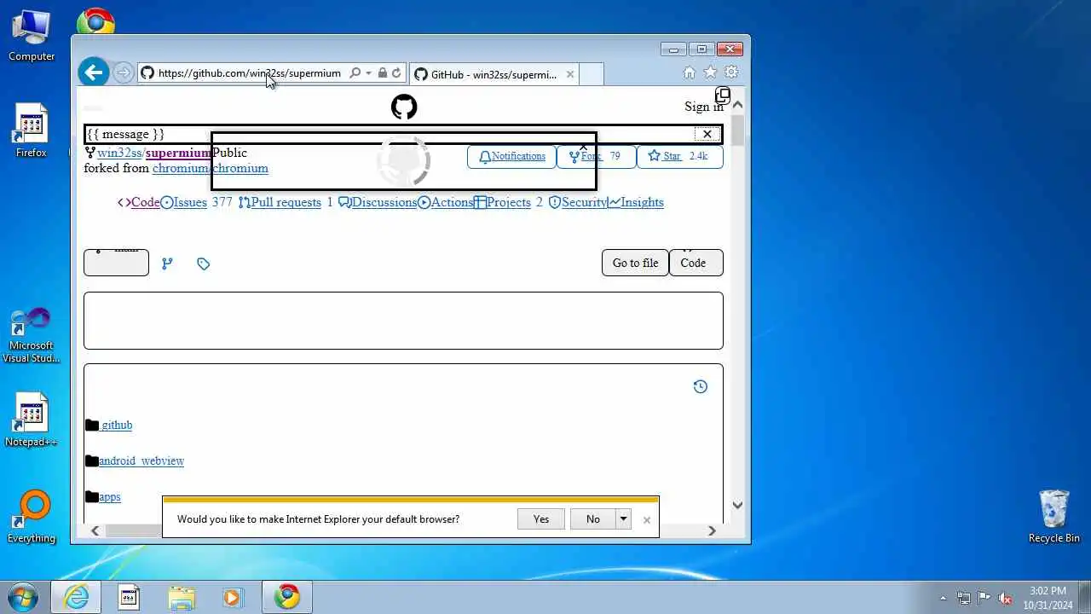This screenshot has height=614, width=1091.
Task: Open the supermium repository link
Action: 178,153
